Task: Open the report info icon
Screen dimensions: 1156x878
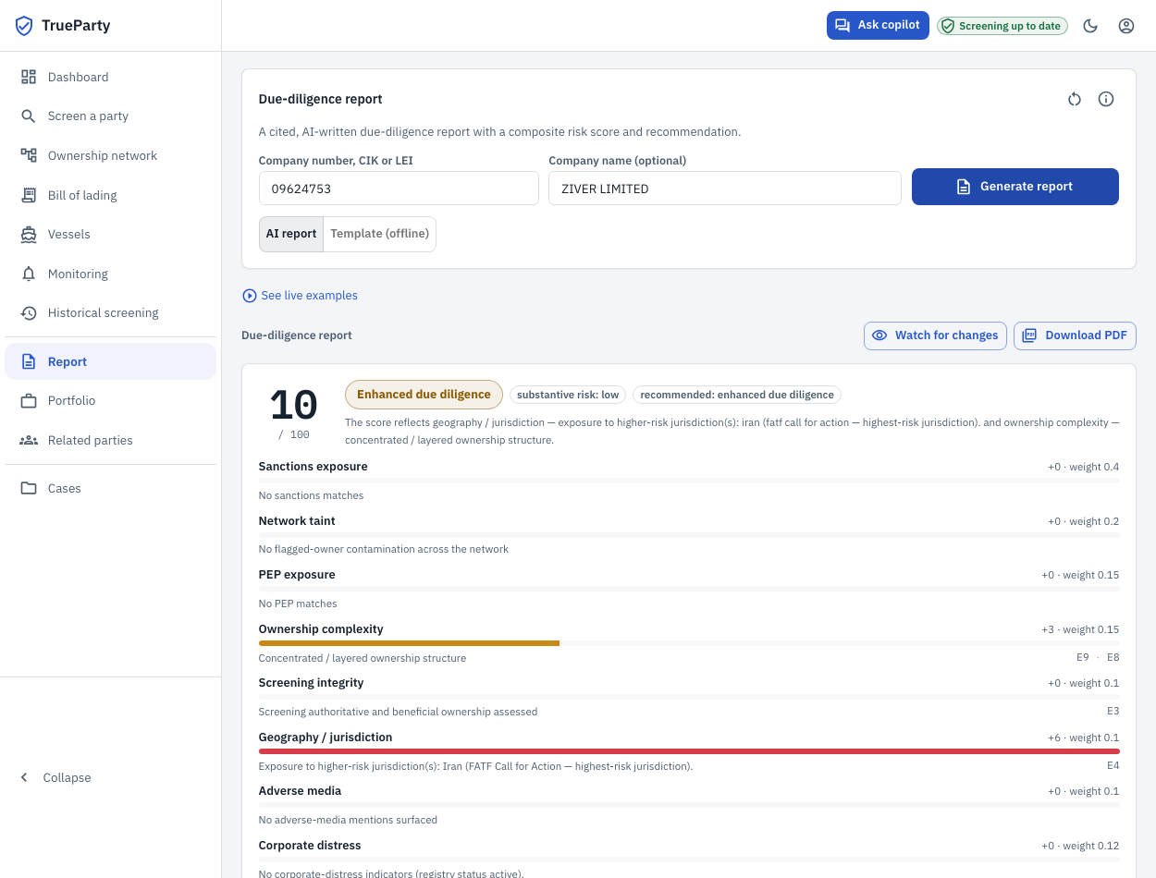Action: [1106, 99]
